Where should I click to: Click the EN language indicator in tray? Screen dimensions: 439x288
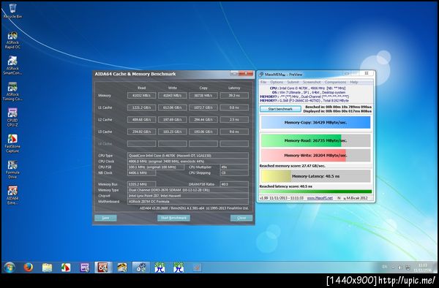(385, 267)
